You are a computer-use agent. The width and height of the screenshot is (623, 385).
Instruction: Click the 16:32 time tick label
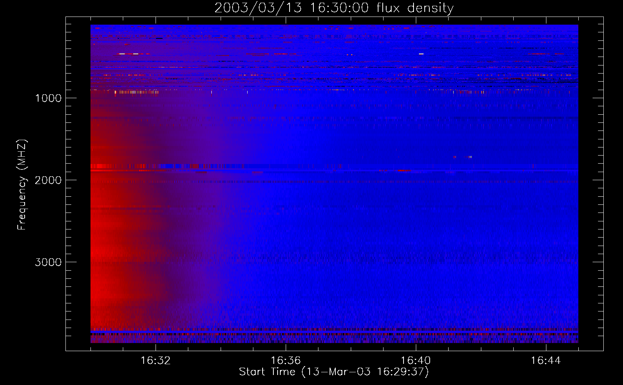tap(156, 361)
